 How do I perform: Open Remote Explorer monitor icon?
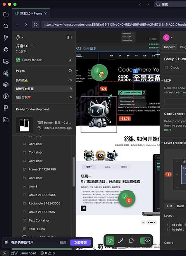[x=6, y=61]
